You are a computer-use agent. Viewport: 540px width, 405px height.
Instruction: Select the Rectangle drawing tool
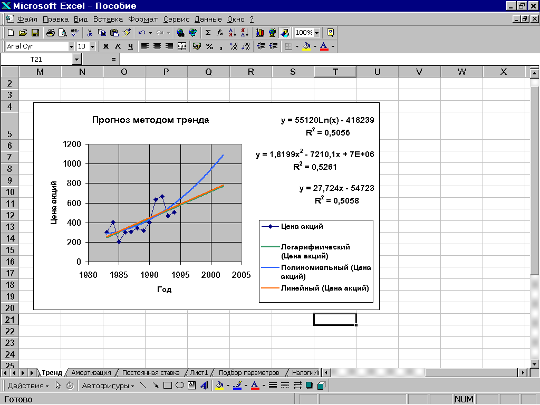point(168,385)
